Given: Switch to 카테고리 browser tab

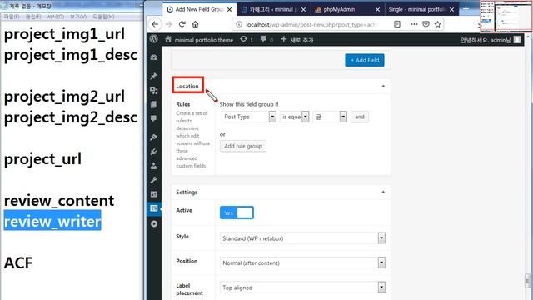Looking at the screenshot, I should point(274,9).
